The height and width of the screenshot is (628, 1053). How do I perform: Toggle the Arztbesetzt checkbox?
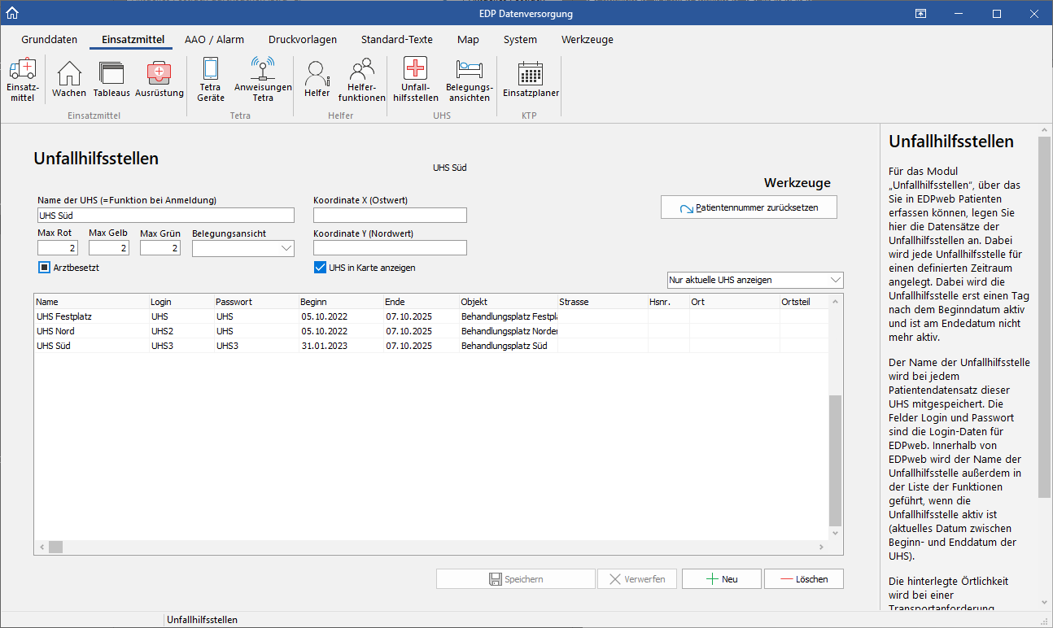(x=44, y=268)
